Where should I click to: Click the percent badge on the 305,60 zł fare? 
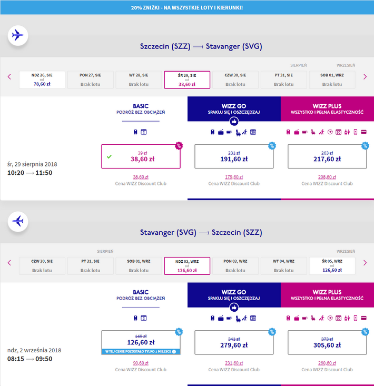coord(365,332)
